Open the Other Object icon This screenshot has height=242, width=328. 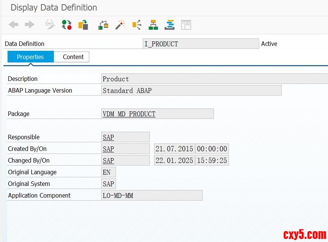tap(83, 25)
